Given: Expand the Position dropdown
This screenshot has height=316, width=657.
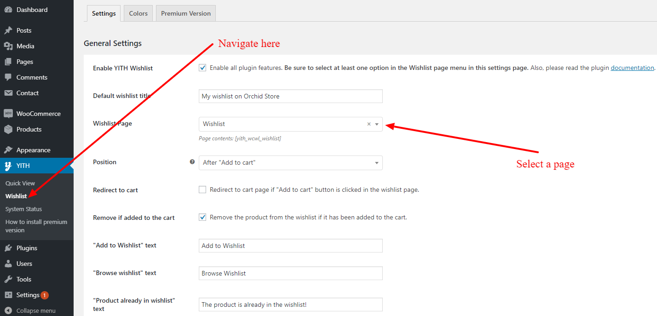Looking at the screenshot, I should click(x=291, y=163).
